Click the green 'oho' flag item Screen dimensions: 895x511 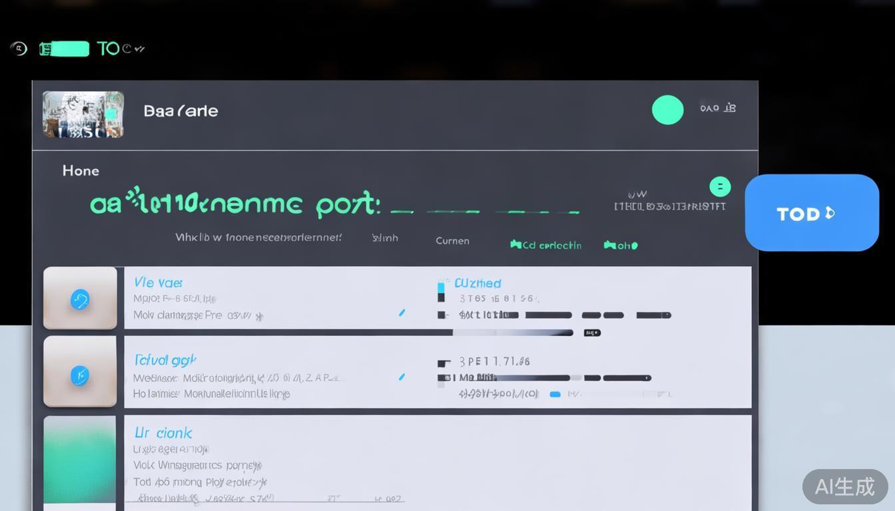pos(621,246)
